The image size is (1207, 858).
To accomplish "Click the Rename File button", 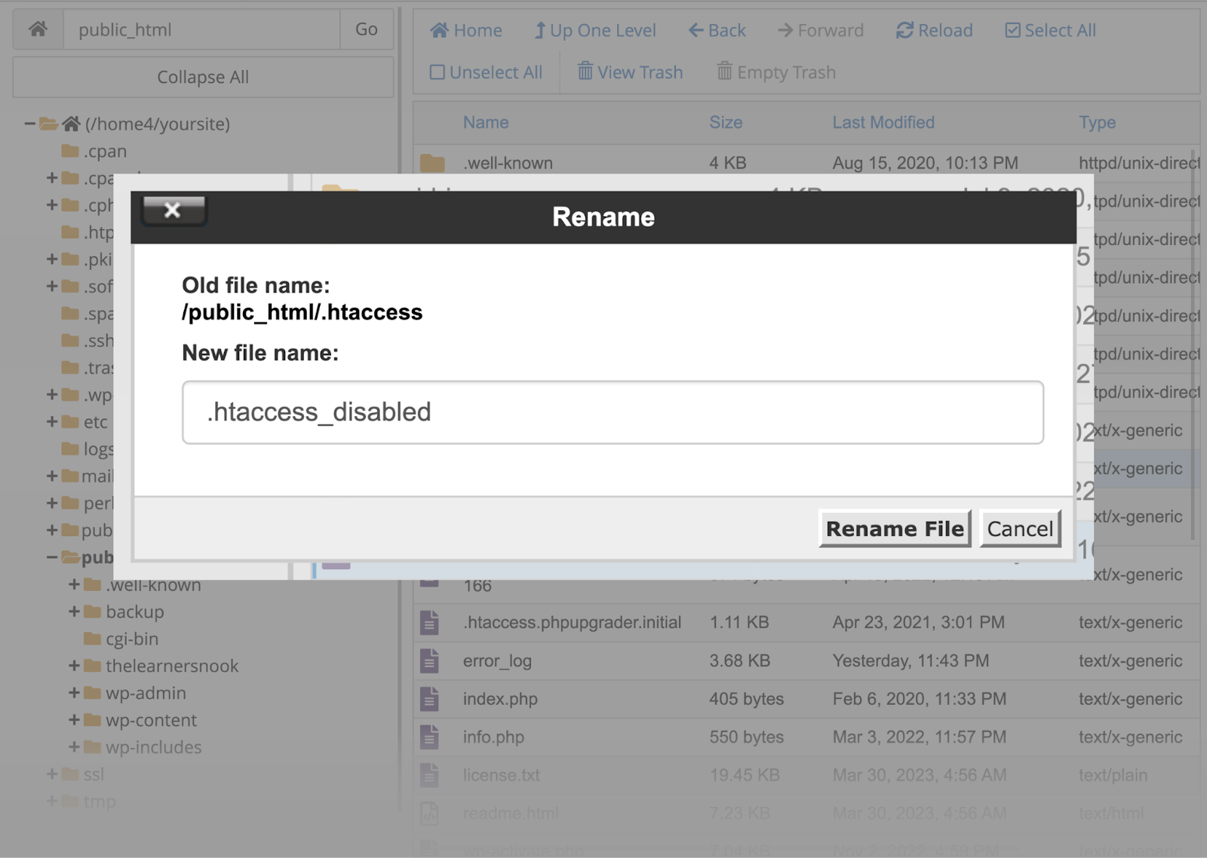I will pyautogui.click(x=895, y=529).
